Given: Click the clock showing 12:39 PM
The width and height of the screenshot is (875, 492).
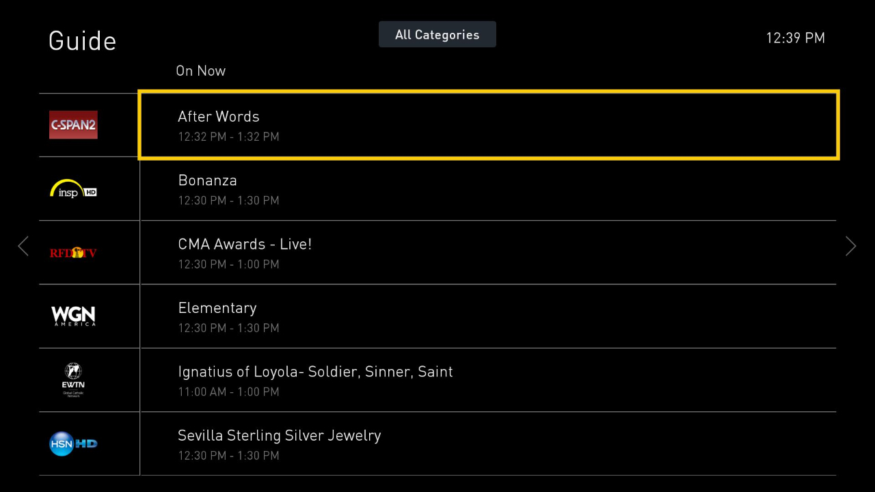Looking at the screenshot, I should (795, 38).
